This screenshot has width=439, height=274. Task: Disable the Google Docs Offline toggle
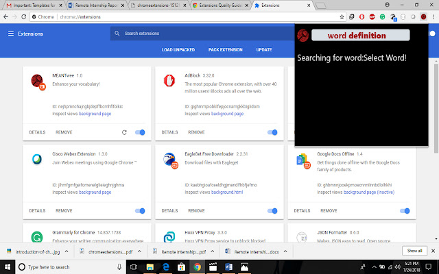tap(405, 211)
